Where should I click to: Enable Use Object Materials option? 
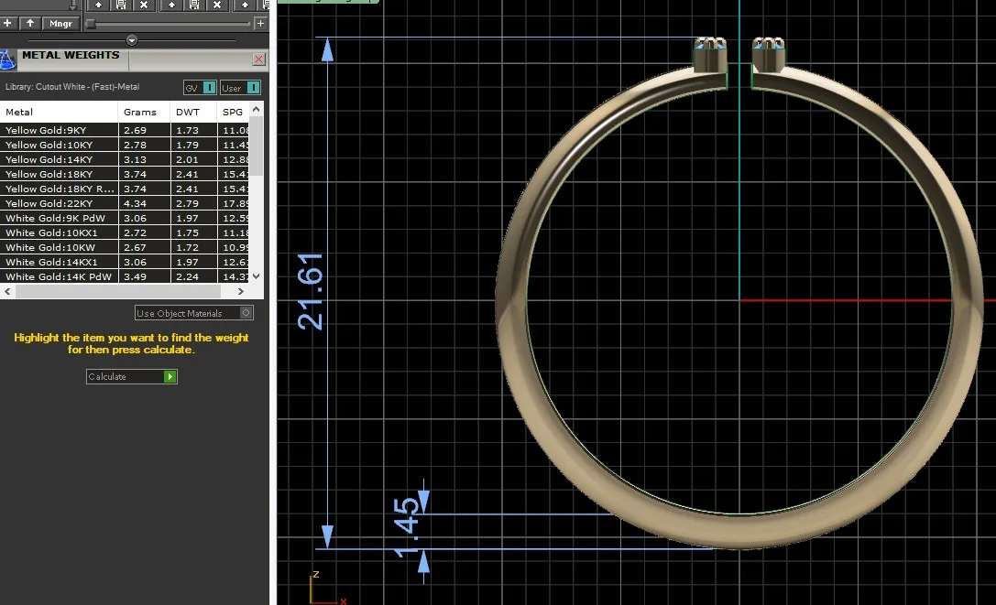point(194,313)
